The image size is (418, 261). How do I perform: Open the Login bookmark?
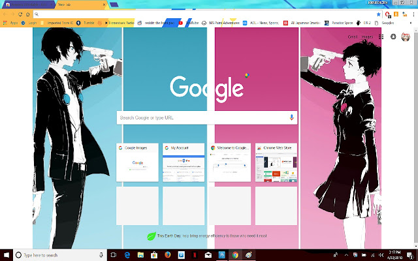point(29,23)
